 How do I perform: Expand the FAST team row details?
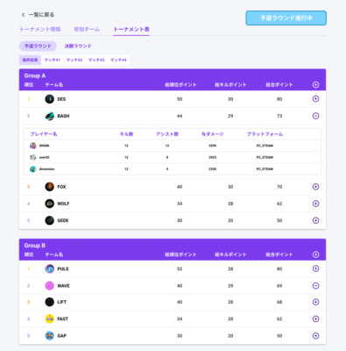(315, 319)
